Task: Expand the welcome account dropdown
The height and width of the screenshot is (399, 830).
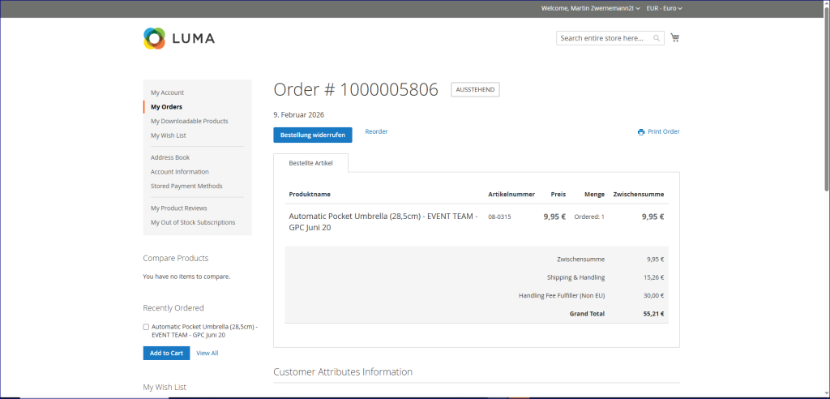Action: [x=590, y=8]
